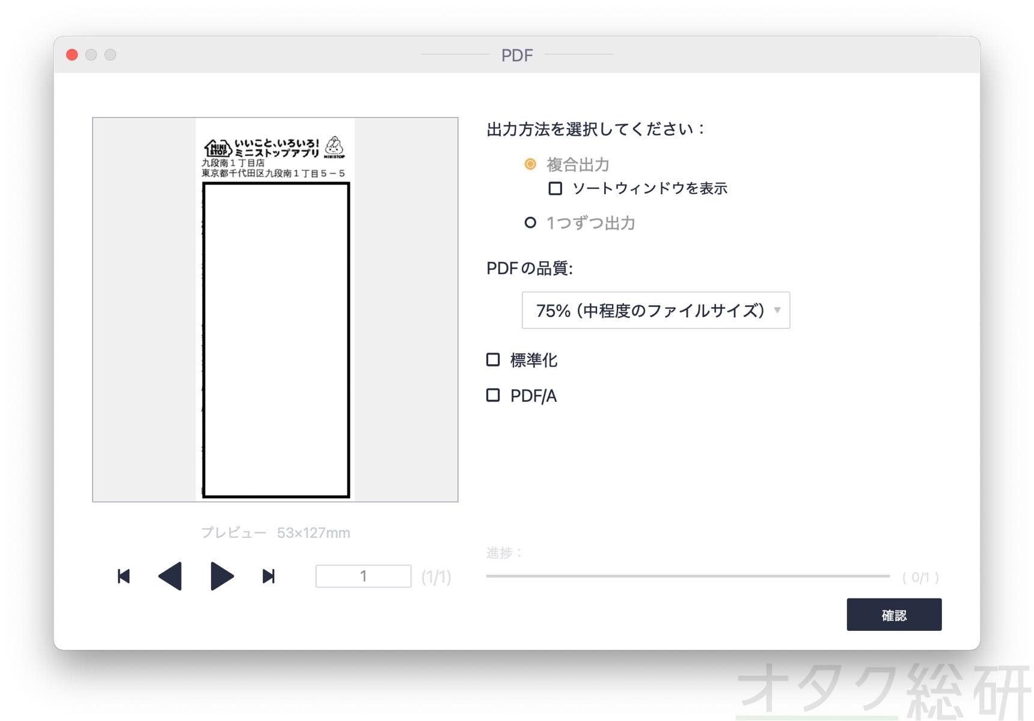Jump to the first page of preview

(124, 577)
